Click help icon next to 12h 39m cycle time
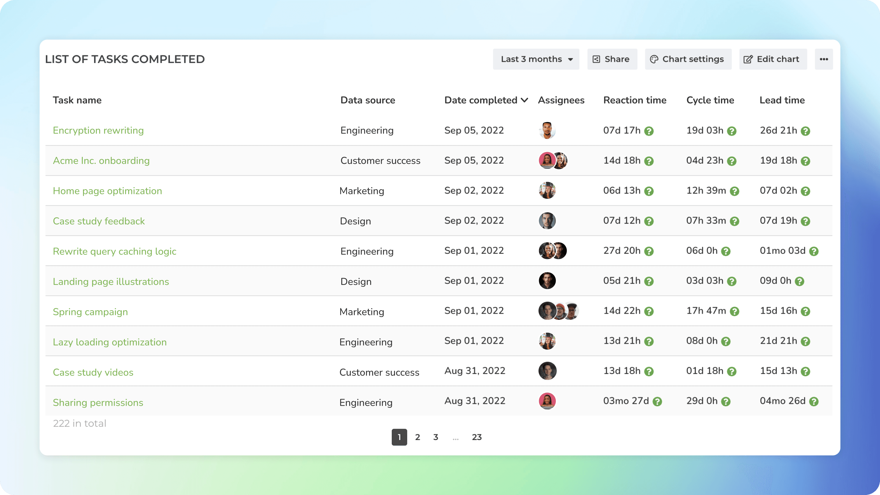Viewport: 880px width, 495px height. pyautogui.click(x=734, y=191)
